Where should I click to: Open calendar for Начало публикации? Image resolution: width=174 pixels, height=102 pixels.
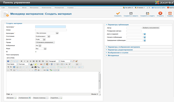pos(144,37)
